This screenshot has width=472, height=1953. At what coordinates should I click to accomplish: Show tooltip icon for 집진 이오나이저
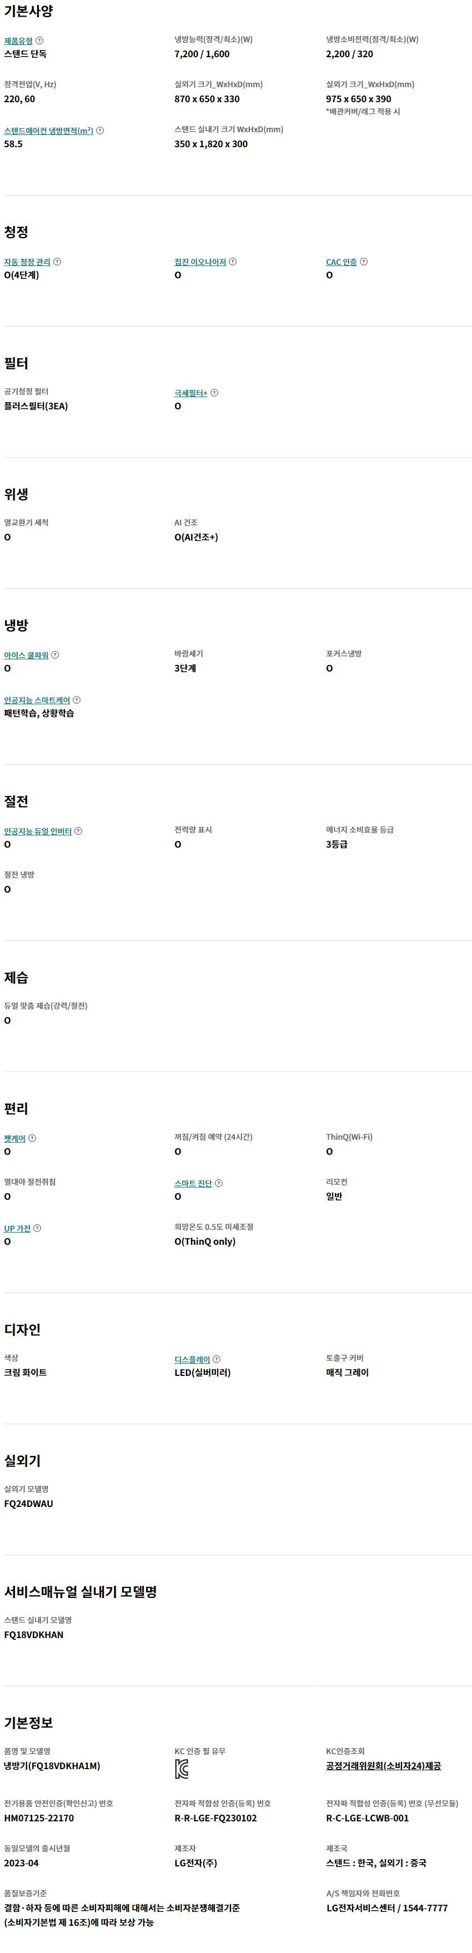tap(233, 262)
